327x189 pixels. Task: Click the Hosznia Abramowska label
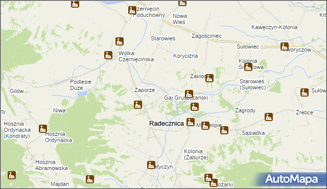coord(51,165)
